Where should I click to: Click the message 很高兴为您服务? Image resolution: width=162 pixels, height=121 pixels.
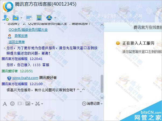coord(46,90)
